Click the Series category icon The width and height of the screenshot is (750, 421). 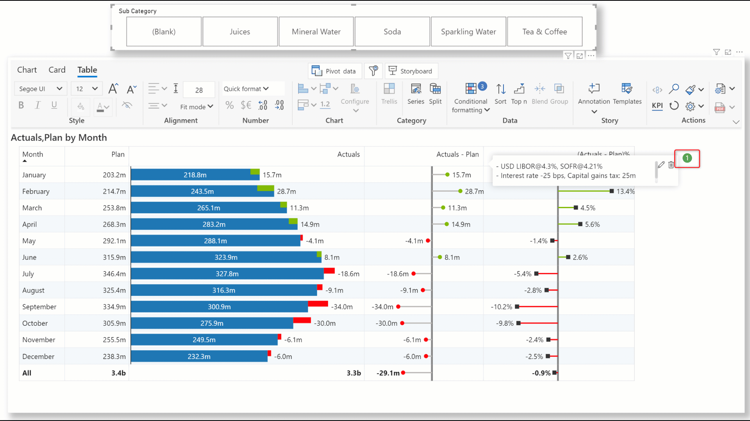[416, 93]
